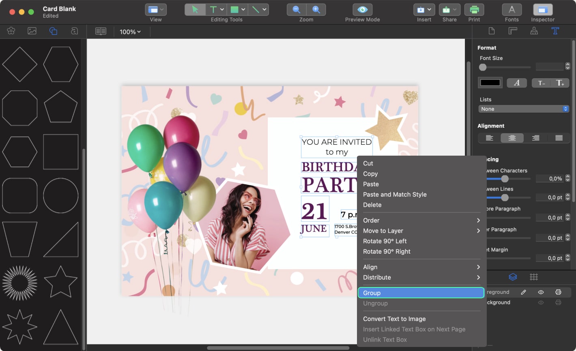The image size is (576, 351).
Task: Select the arrow selection tool
Action: click(x=195, y=10)
